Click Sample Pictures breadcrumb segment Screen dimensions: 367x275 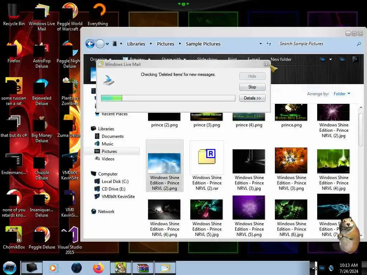coord(203,44)
